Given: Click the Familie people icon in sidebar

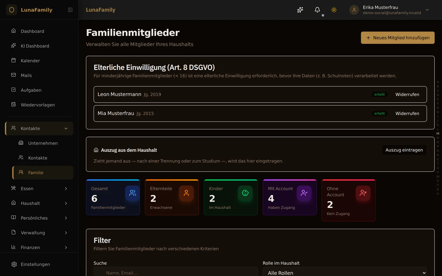Looking at the screenshot, I should [21, 172].
